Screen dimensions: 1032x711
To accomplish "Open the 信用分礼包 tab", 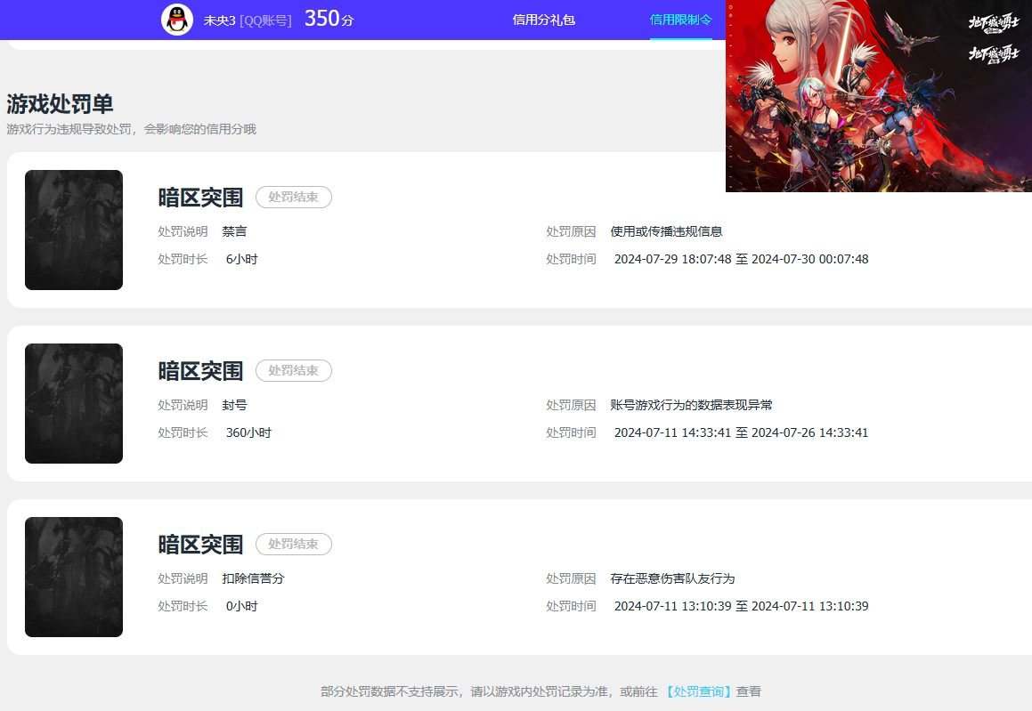I will coord(544,20).
